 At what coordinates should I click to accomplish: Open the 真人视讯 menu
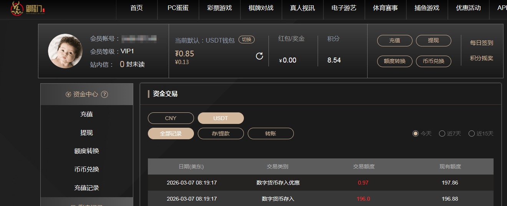click(302, 8)
